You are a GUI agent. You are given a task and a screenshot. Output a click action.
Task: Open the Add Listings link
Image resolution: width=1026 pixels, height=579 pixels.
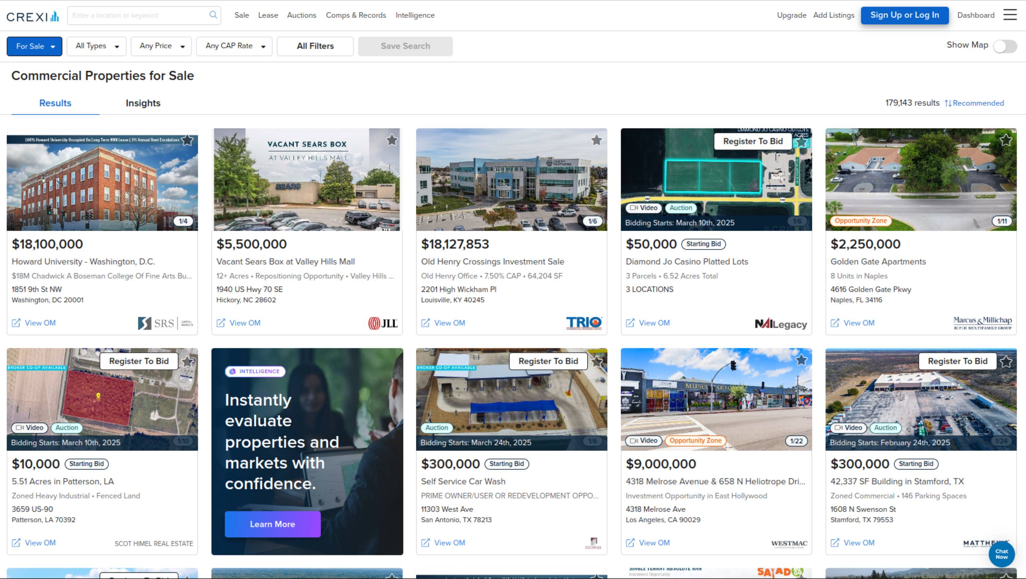click(834, 15)
